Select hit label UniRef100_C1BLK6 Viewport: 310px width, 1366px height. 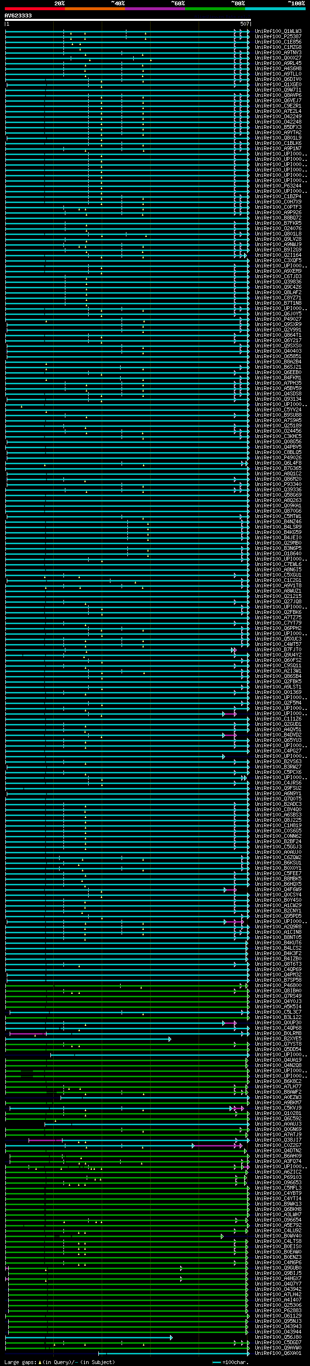278,143
